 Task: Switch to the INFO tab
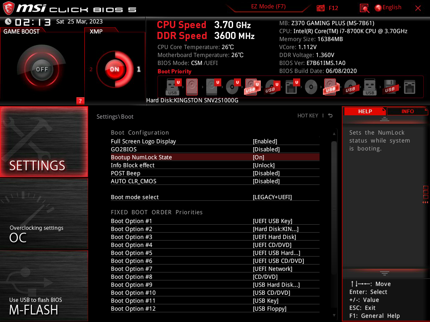pyautogui.click(x=407, y=111)
